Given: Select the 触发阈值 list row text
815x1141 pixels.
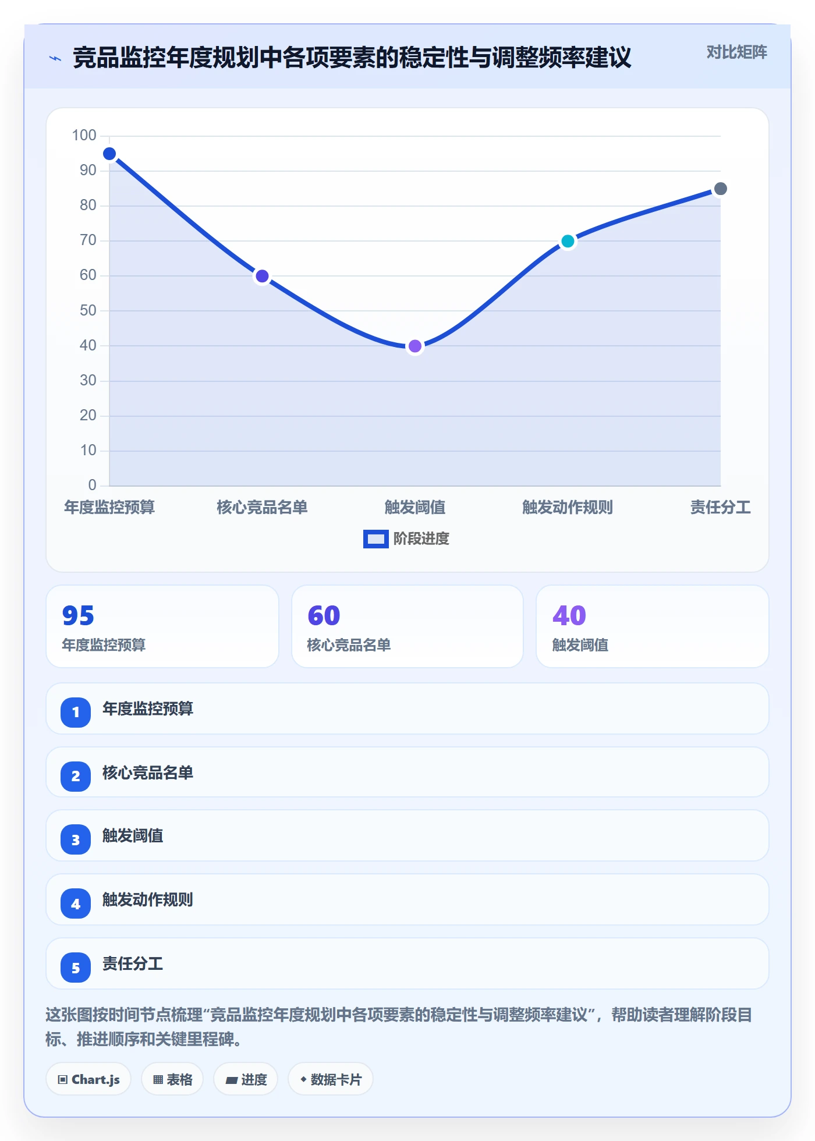Looking at the screenshot, I should pos(133,836).
